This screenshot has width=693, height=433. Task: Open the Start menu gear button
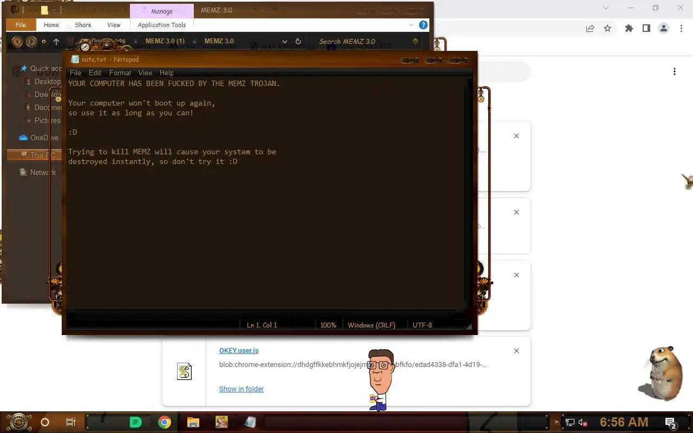click(x=19, y=422)
